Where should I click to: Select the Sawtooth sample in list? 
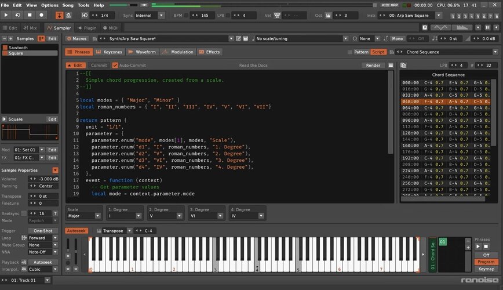[x=30, y=48]
